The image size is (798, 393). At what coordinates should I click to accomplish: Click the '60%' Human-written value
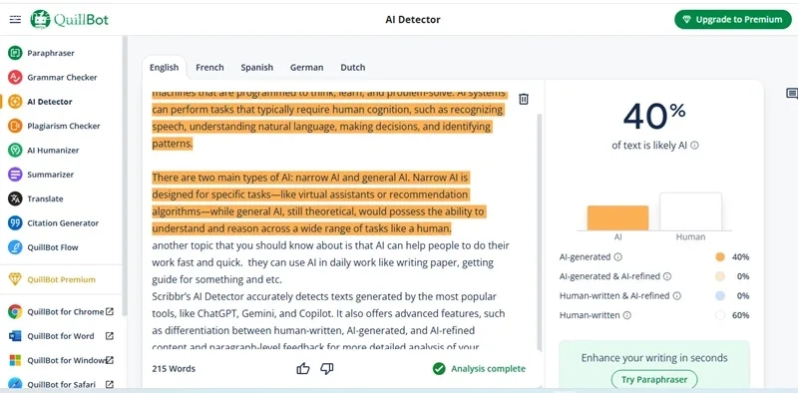(x=740, y=315)
